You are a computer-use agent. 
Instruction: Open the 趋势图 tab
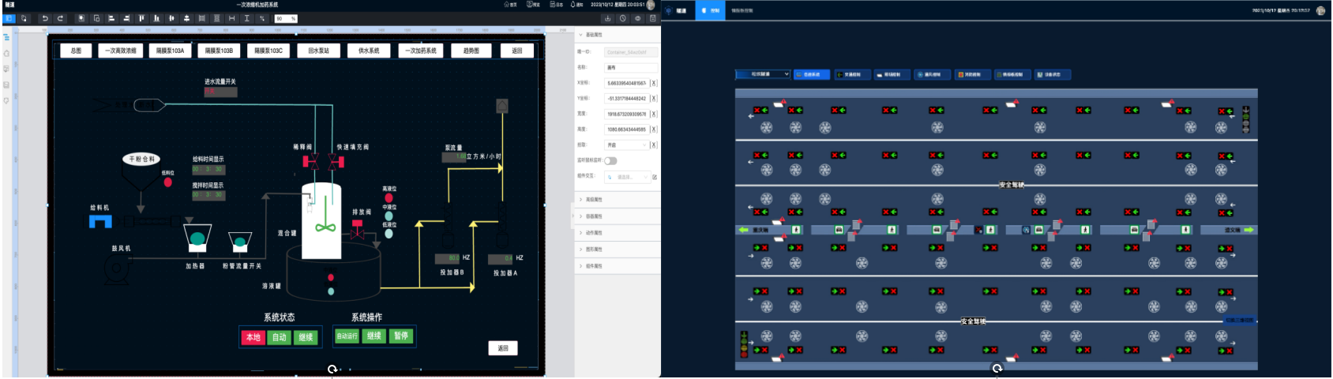(x=471, y=51)
